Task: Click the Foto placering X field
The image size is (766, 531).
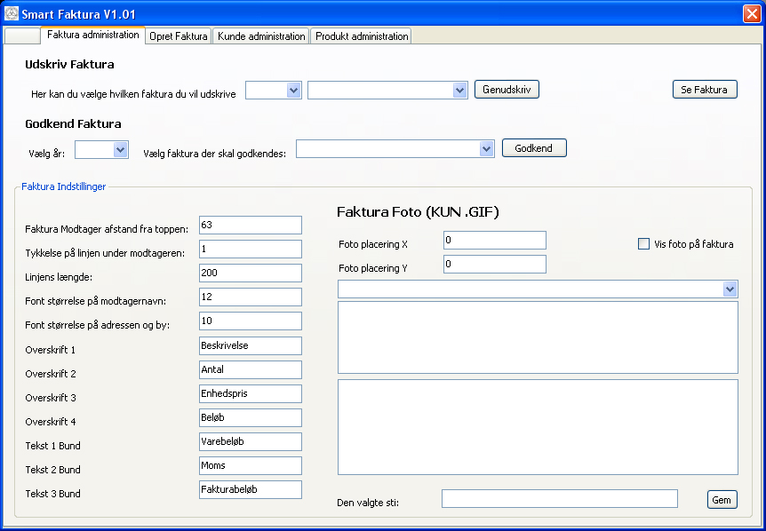Action: [x=495, y=240]
